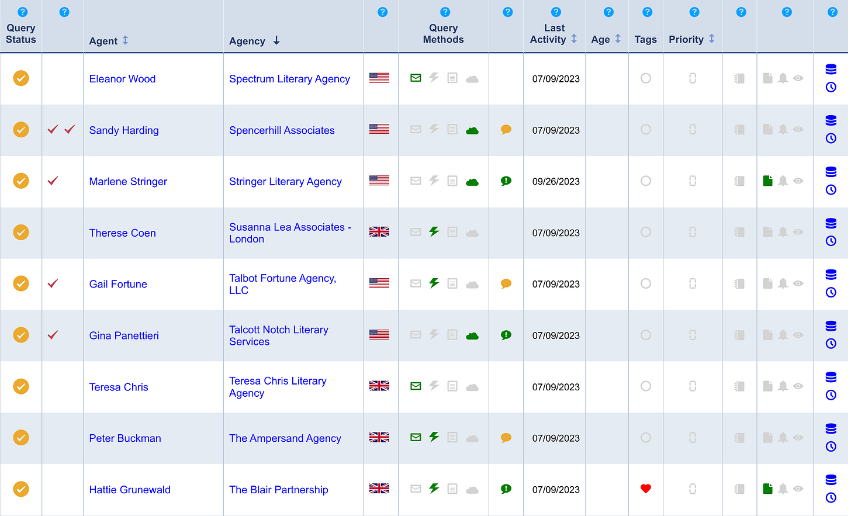Click Marlene Stringer's green document icon
851x516 pixels.
(x=768, y=181)
